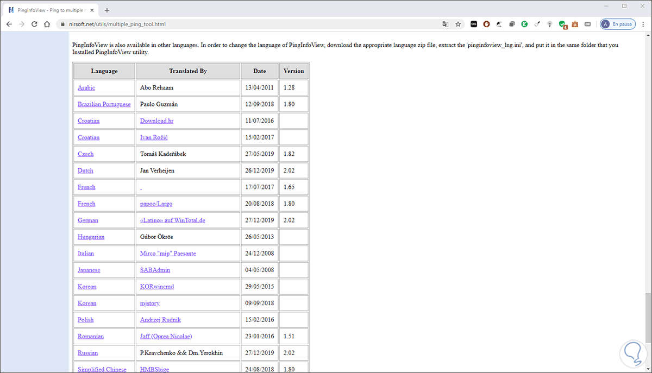Click the Language column header
The image size is (652, 373).
coord(104,71)
